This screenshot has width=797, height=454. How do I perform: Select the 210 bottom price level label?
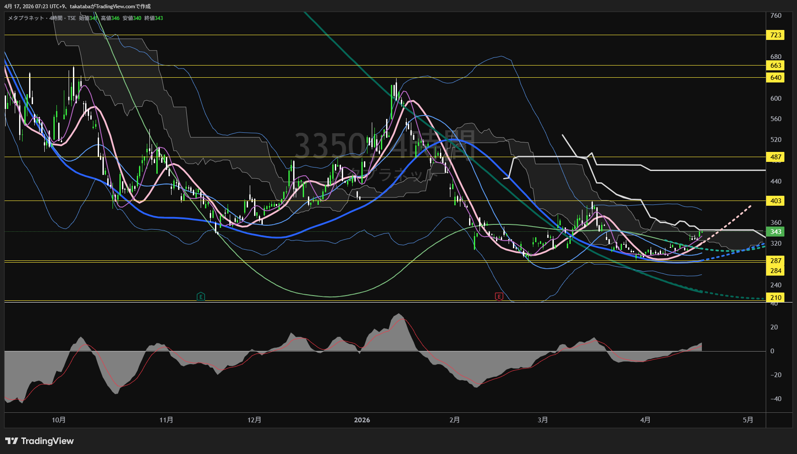tap(775, 298)
